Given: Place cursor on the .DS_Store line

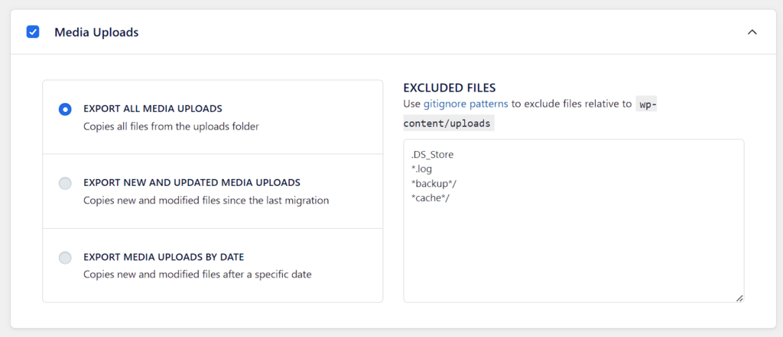Looking at the screenshot, I should pyautogui.click(x=432, y=155).
